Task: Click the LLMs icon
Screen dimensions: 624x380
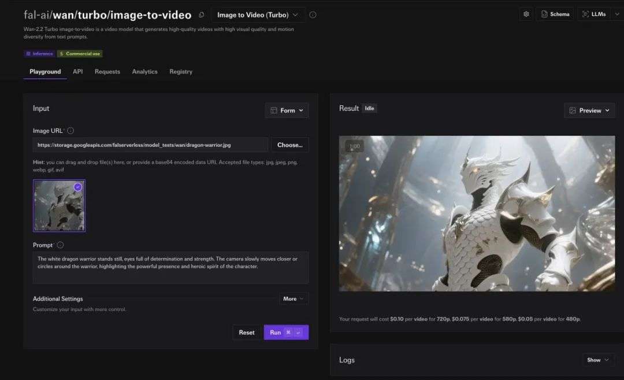Action: [x=585, y=14]
